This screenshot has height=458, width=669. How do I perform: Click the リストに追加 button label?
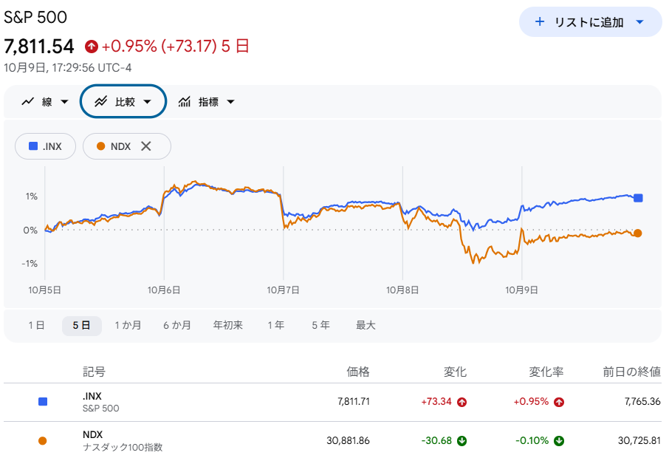click(x=589, y=22)
